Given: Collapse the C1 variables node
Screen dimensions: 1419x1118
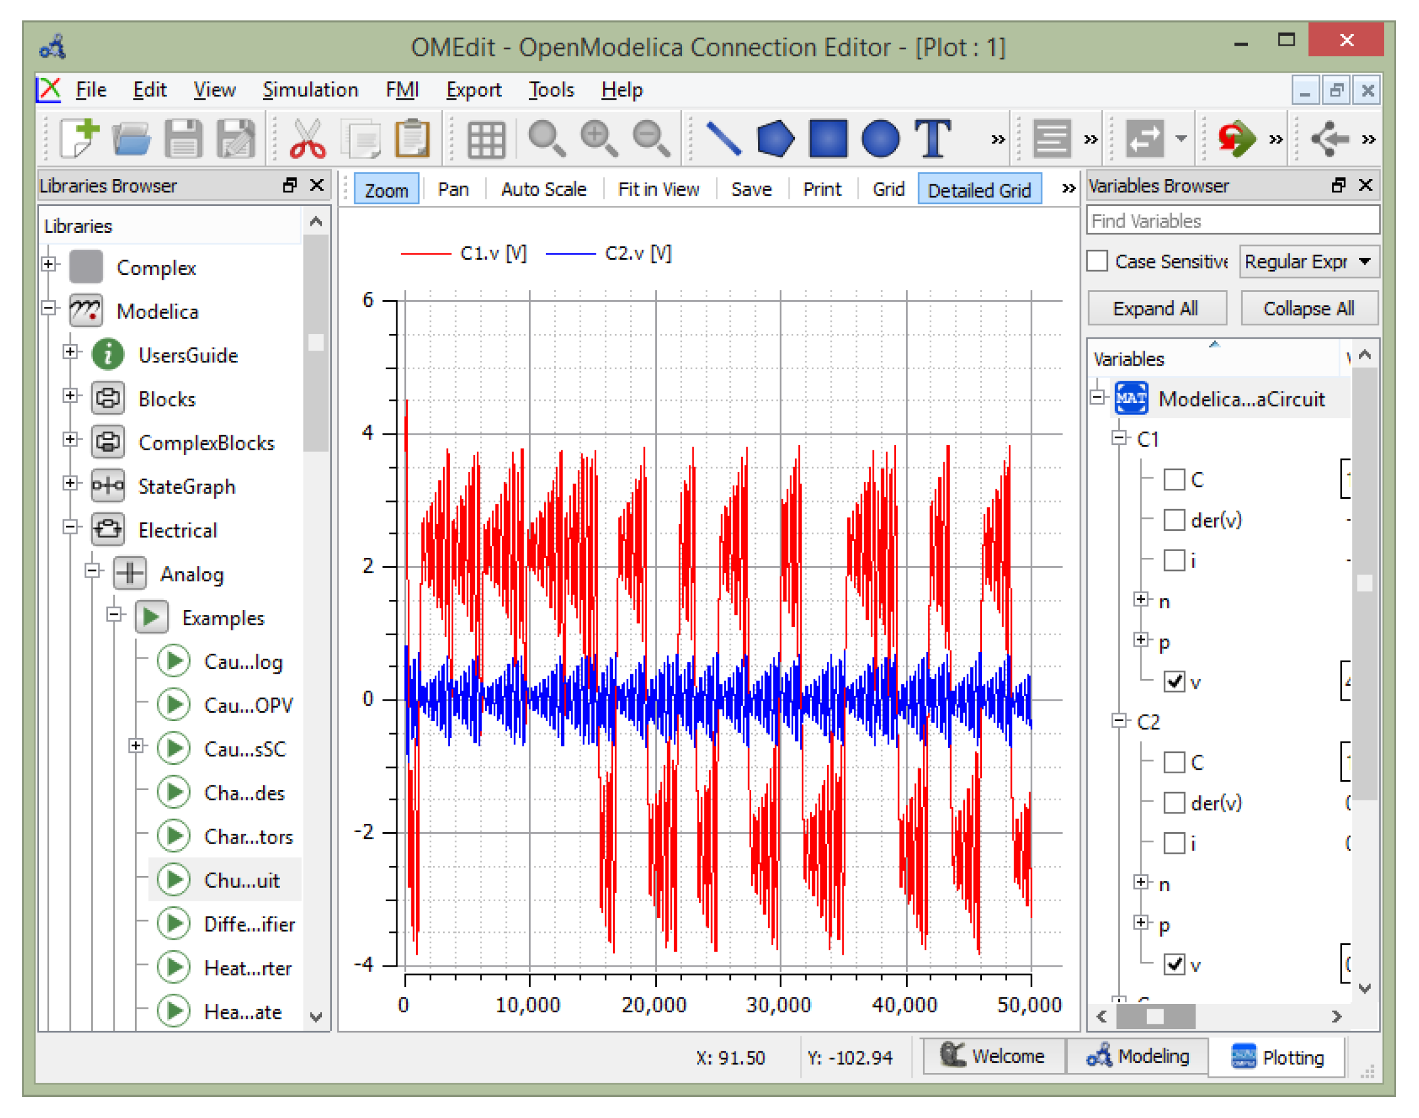Looking at the screenshot, I should 1120,438.
